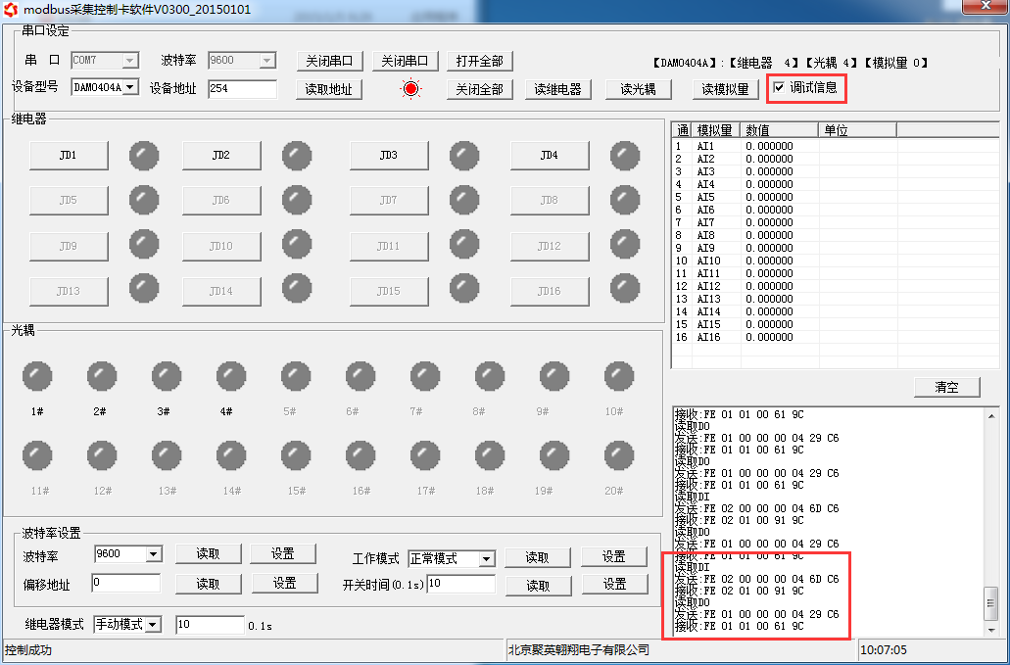
Task: Click the red serial port status light
Action: 410,89
